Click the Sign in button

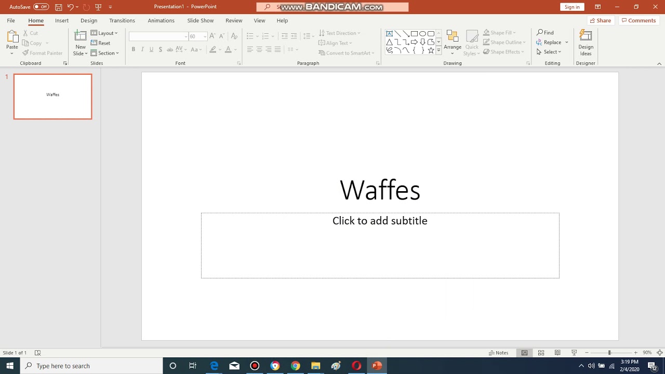click(x=572, y=7)
